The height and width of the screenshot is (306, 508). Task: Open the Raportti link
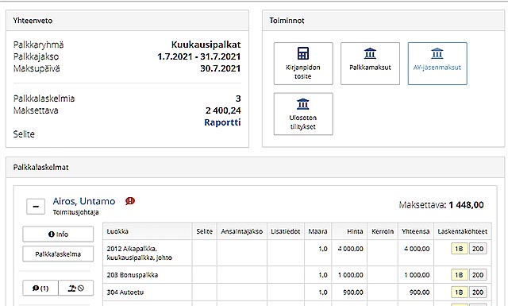point(222,122)
